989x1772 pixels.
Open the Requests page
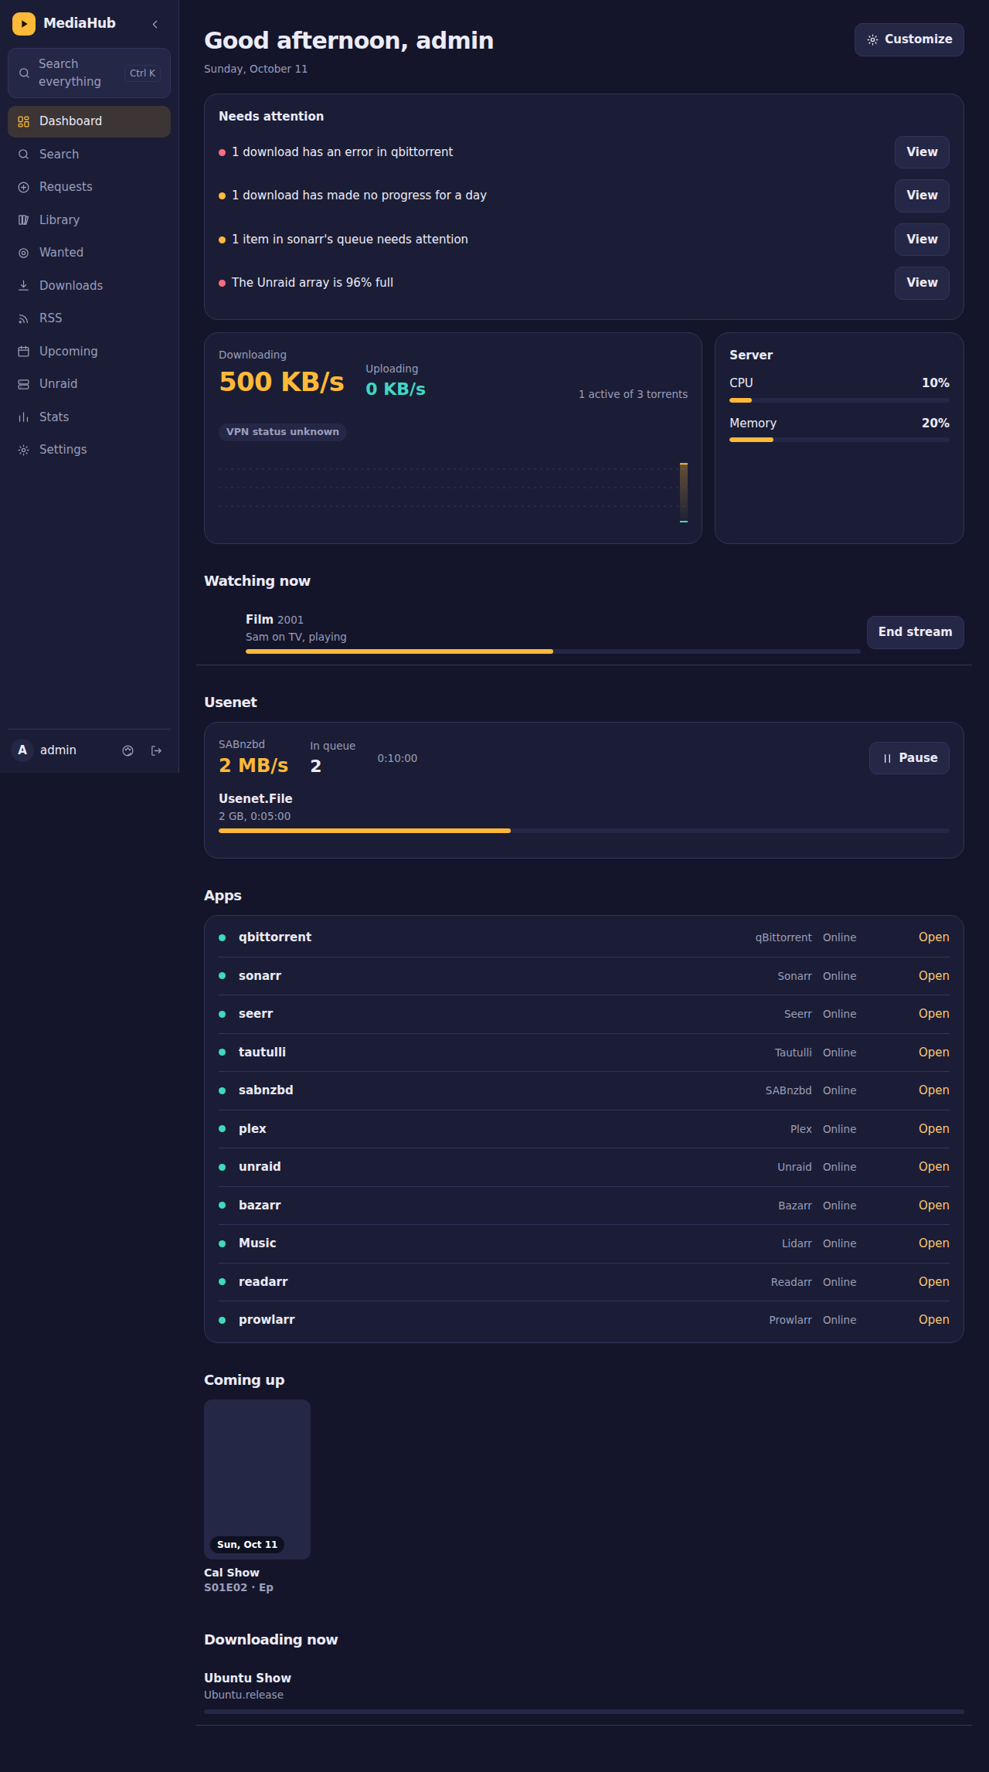pyautogui.click(x=89, y=187)
